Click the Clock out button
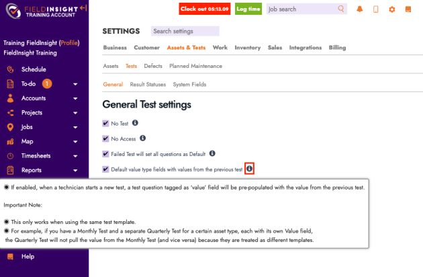 [205, 9]
